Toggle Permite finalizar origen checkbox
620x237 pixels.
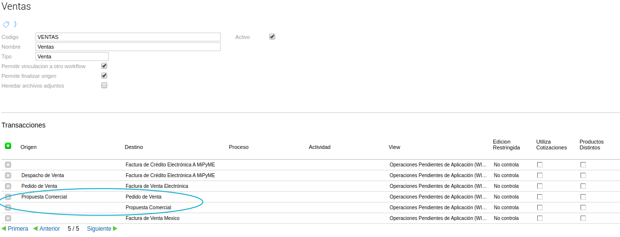click(104, 75)
